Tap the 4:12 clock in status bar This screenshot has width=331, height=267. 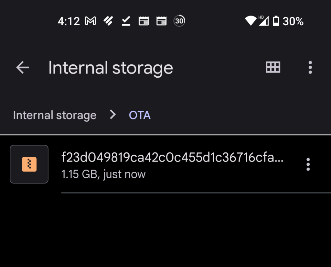[69, 21]
